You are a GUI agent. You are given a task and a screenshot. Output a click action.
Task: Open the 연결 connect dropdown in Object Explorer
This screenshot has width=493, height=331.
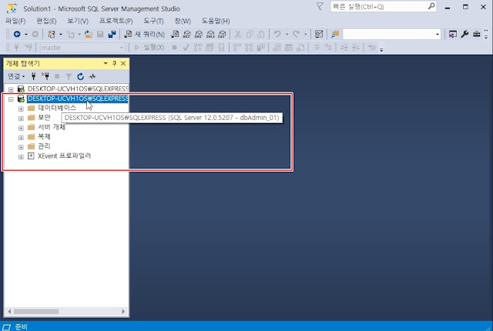pos(16,76)
